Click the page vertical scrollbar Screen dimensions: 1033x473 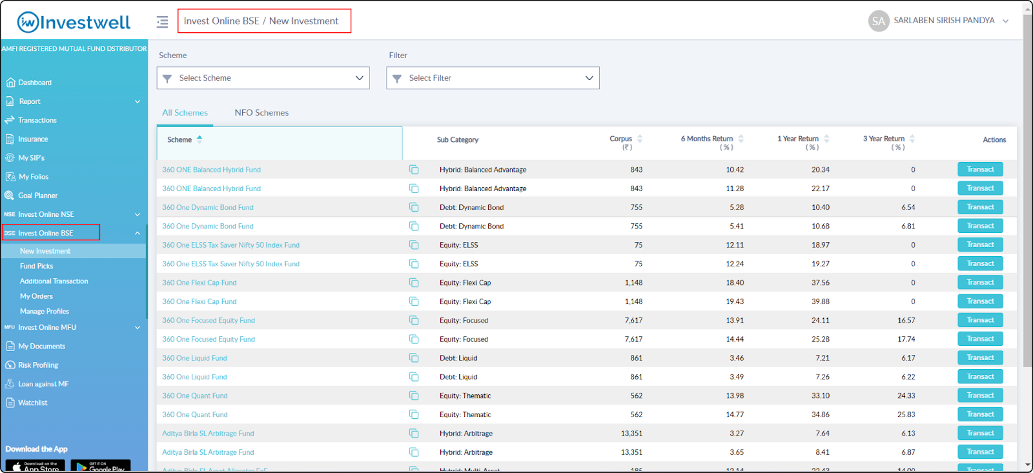(x=1027, y=190)
